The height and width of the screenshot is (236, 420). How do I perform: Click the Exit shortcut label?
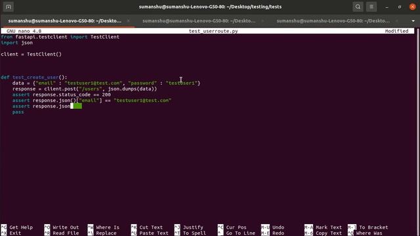click(15, 233)
